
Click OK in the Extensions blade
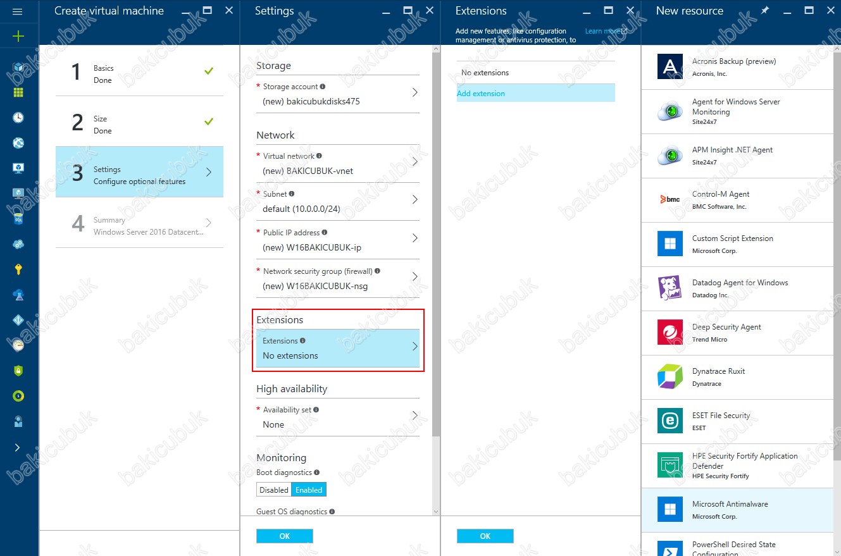(x=485, y=536)
